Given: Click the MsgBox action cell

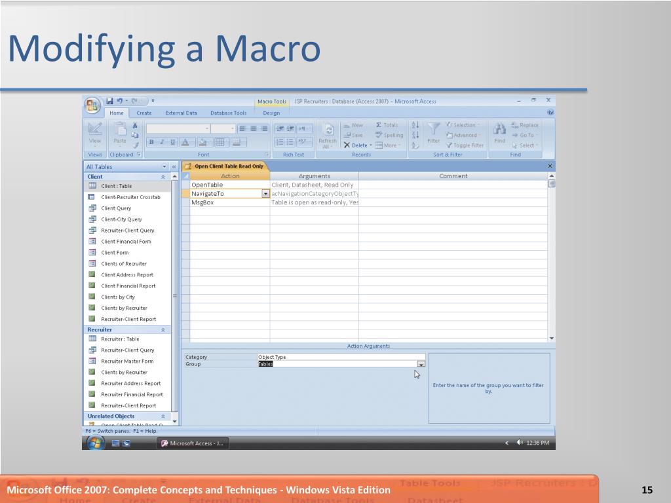Looking at the screenshot, I should tap(230, 202).
